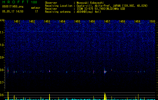158x100 pixels.
Task: Click the yellow power peak at 1453
Action: (x=49, y=97)
